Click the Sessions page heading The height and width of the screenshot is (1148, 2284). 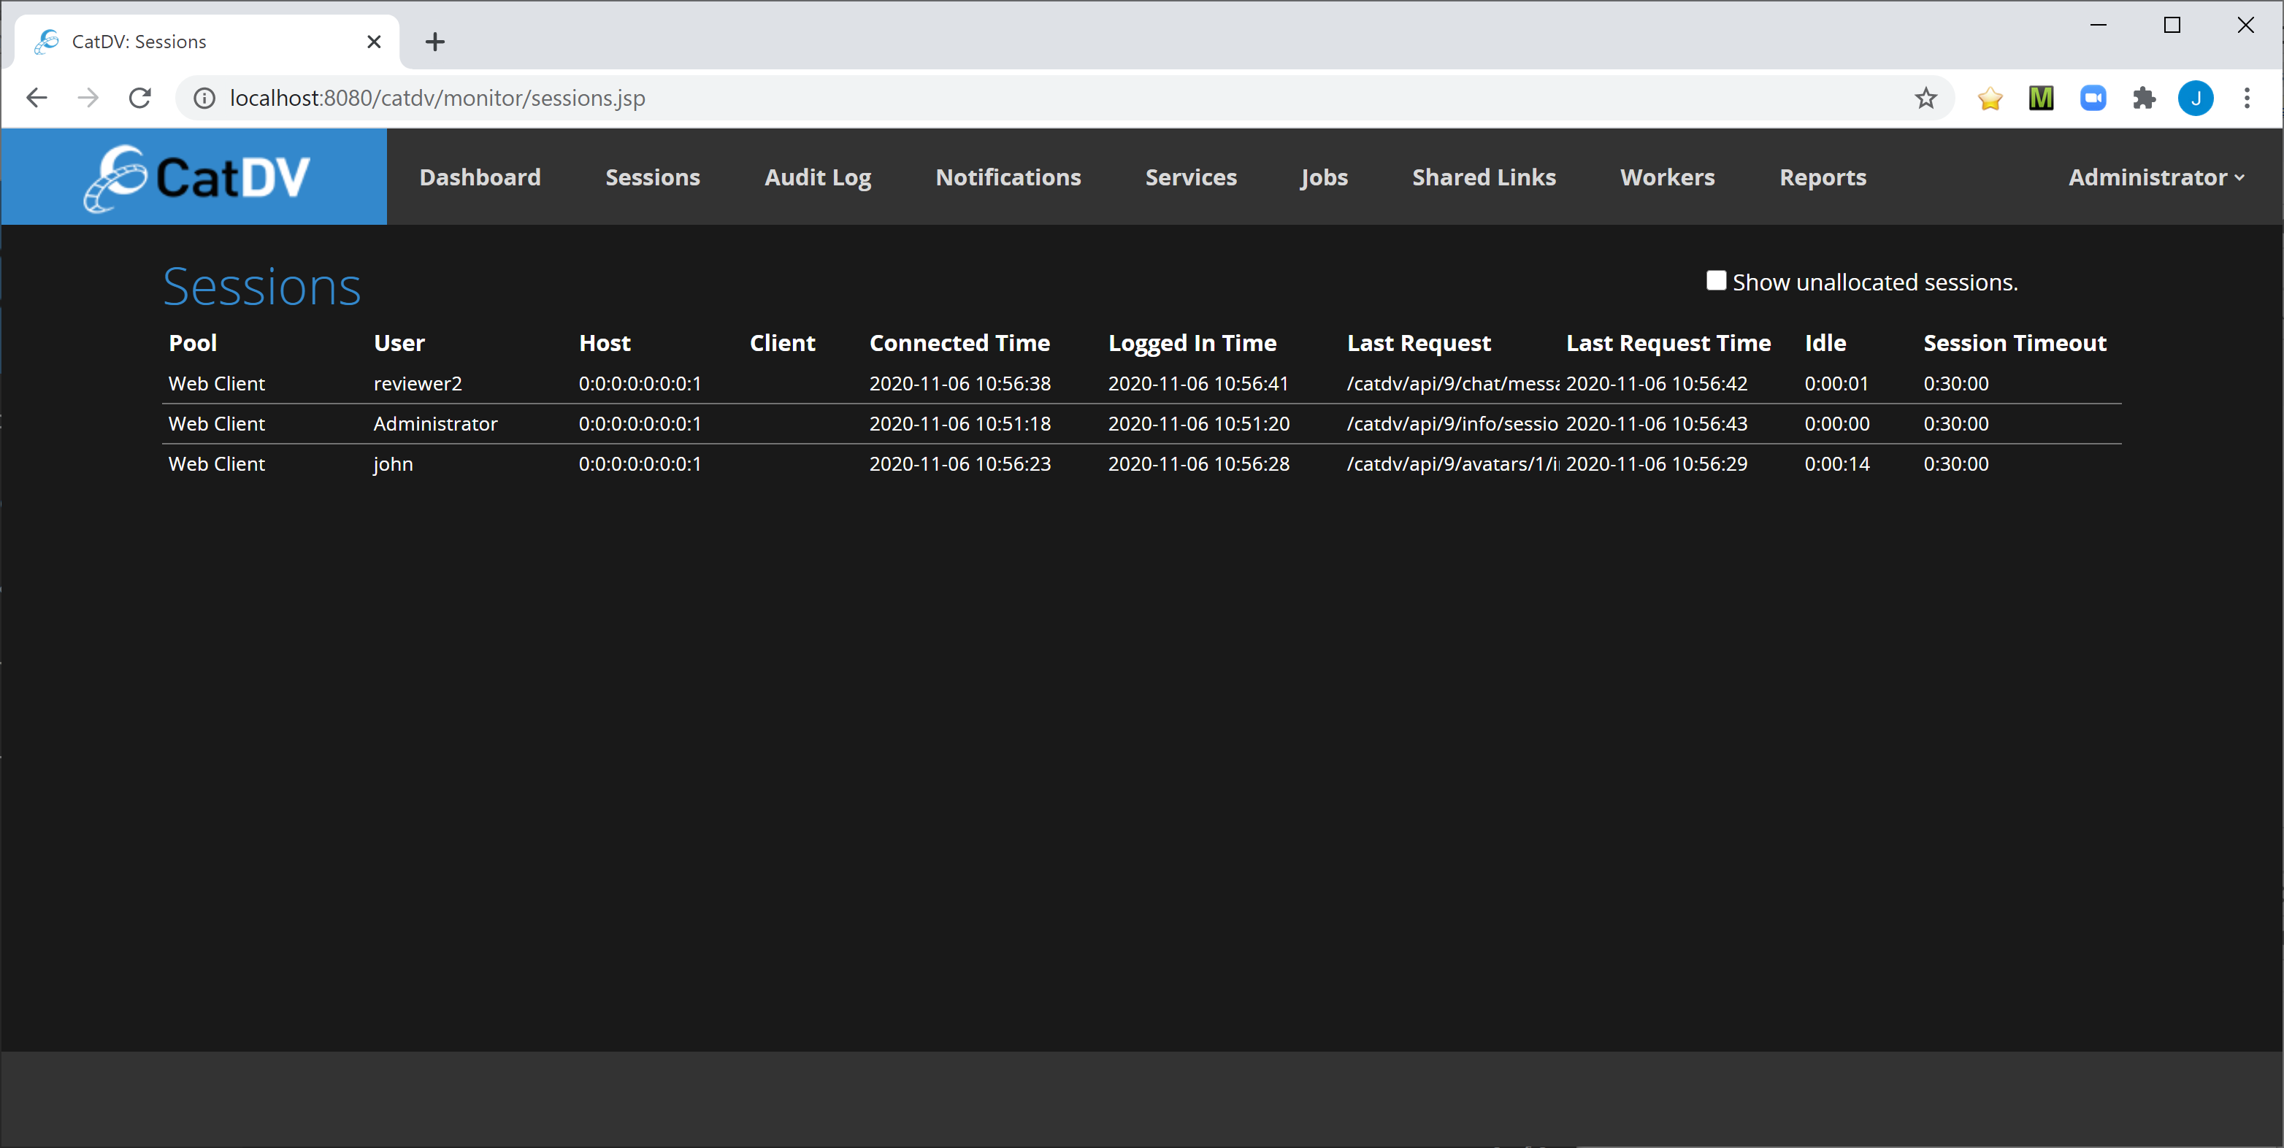(x=261, y=286)
